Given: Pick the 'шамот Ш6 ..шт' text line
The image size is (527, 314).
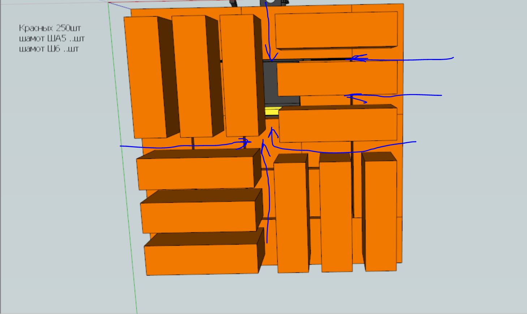Looking at the screenshot, I should (x=48, y=48).
